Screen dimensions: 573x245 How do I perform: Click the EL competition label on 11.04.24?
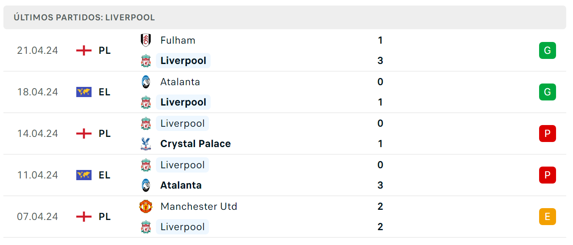(105, 175)
